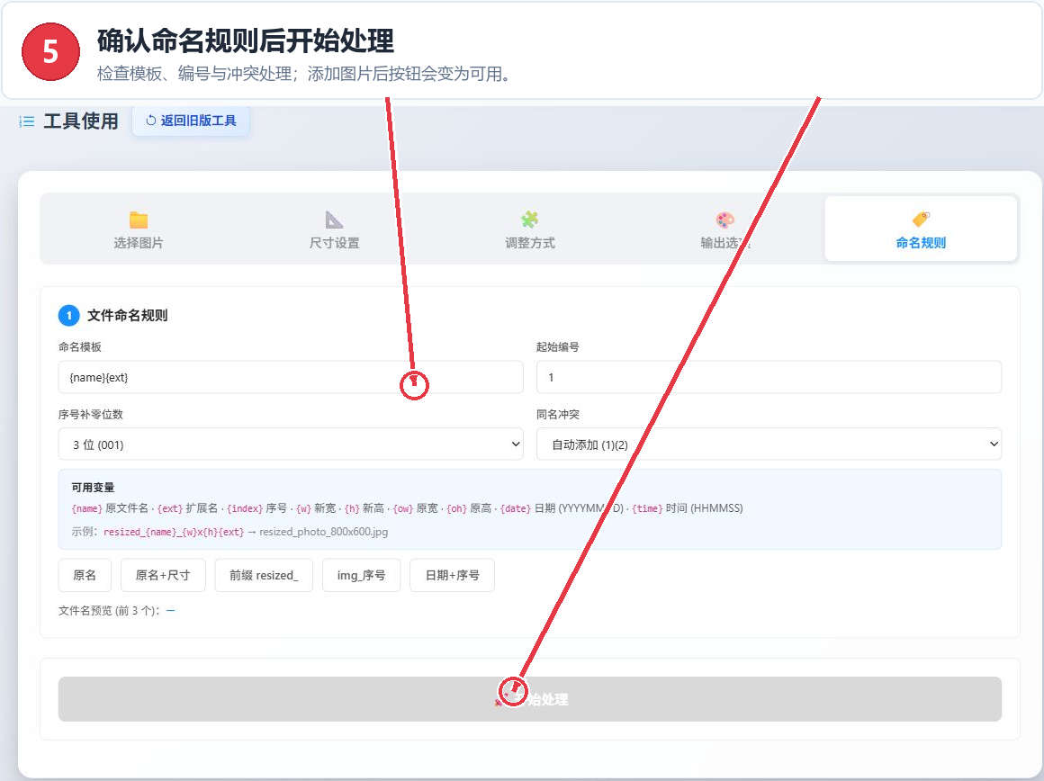Click the list icon beside 工具使用
Image resolution: width=1044 pixels, height=781 pixels.
click(27, 121)
